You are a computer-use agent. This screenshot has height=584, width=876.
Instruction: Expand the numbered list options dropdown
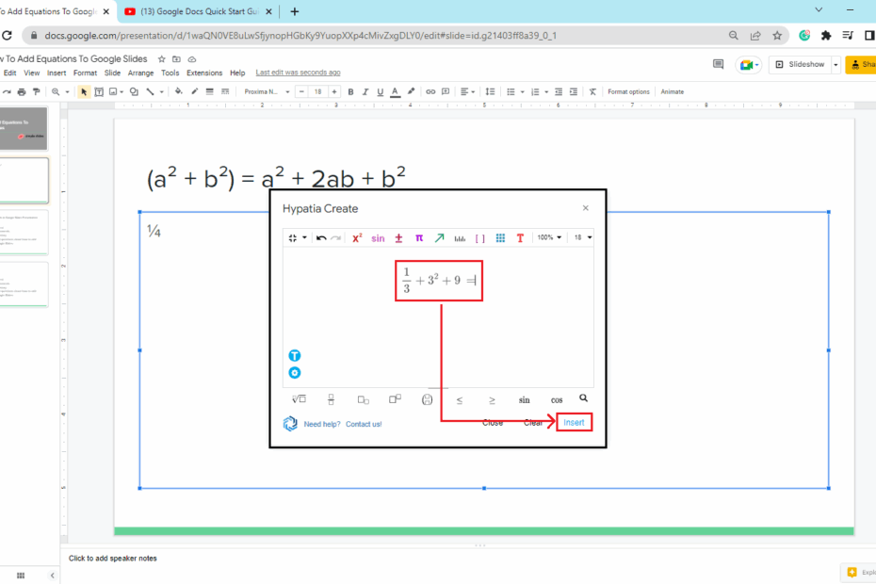(545, 91)
